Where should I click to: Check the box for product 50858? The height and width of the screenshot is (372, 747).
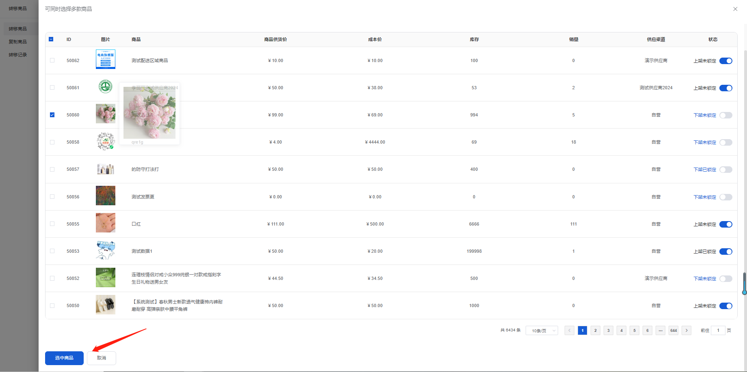[52, 142]
